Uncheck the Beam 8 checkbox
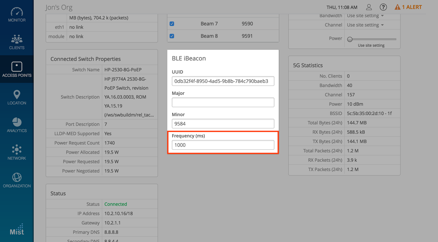 pos(172,36)
